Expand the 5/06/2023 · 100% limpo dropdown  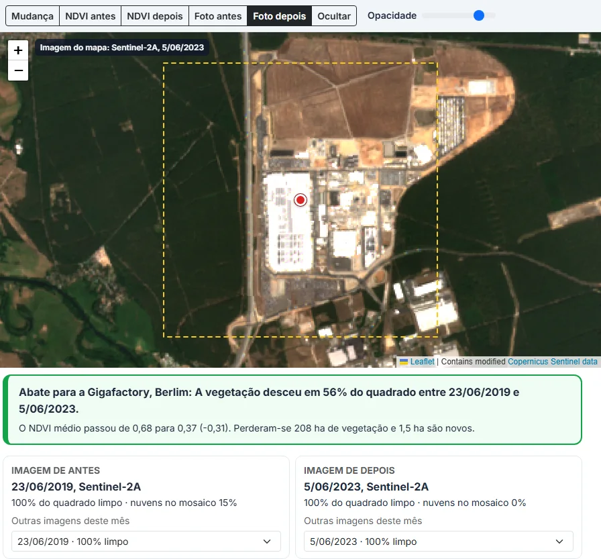[439, 542]
